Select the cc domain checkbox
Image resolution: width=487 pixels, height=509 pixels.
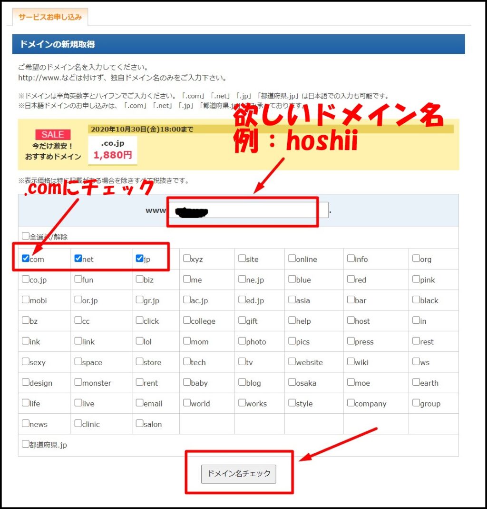click(78, 320)
